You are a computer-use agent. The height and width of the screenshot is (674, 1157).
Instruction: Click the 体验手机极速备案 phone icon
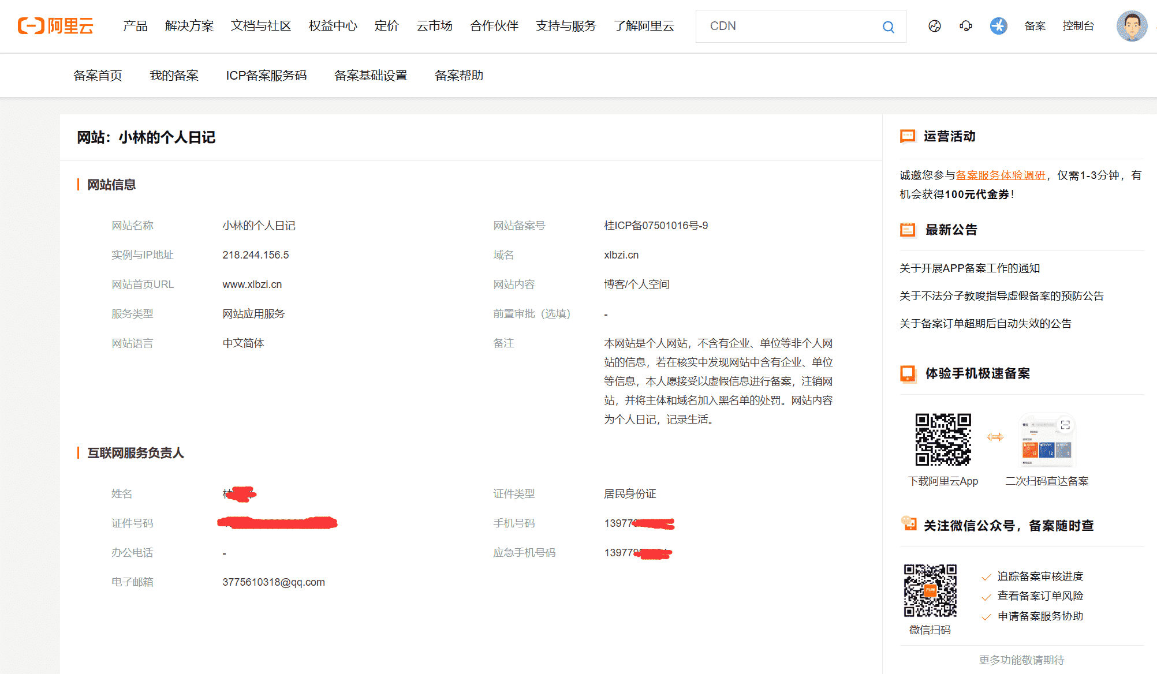click(x=908, y=374)
